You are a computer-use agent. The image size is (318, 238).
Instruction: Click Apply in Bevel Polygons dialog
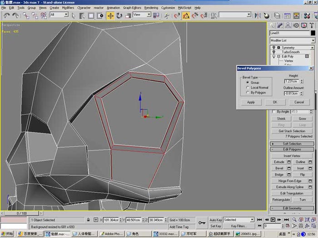[251, 102]
